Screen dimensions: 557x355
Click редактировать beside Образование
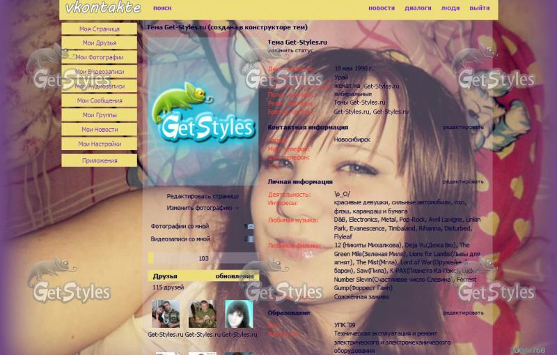click(463, 313)
